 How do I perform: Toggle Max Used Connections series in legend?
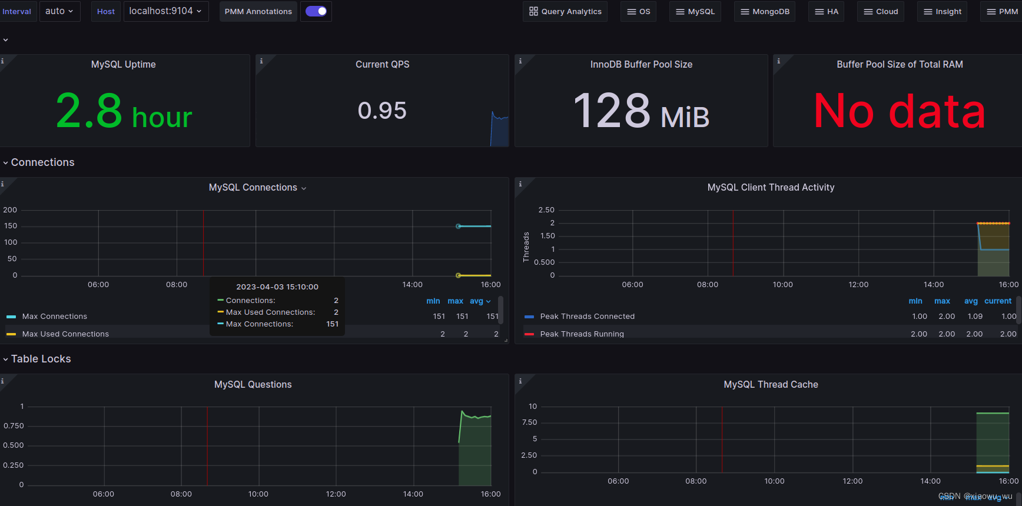tap(65, 334)
